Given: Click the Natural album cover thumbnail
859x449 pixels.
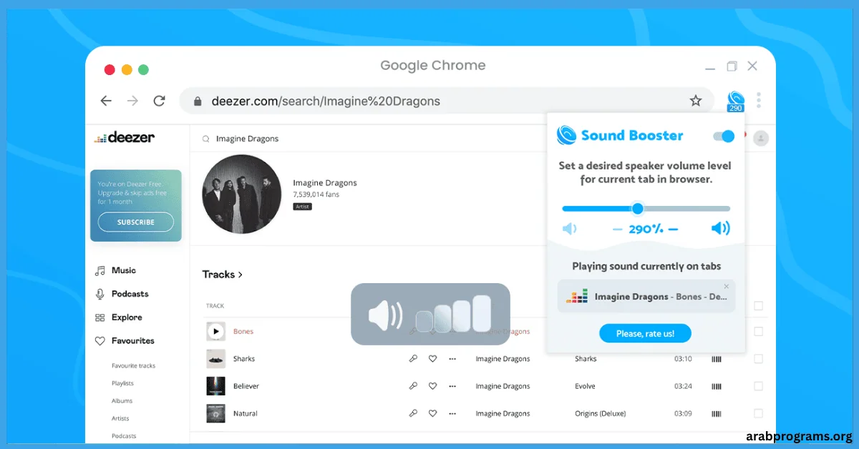Looking at the screenshot, I should pos(215,413).
